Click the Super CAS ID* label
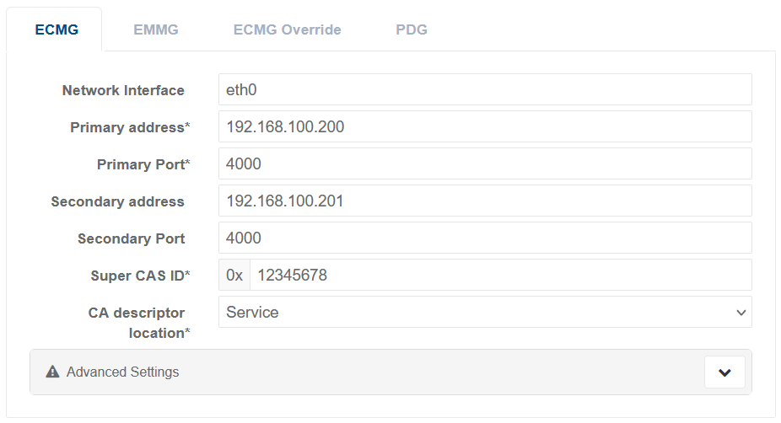The height and width of the screenshot is (423, 781). click(140, 276)
